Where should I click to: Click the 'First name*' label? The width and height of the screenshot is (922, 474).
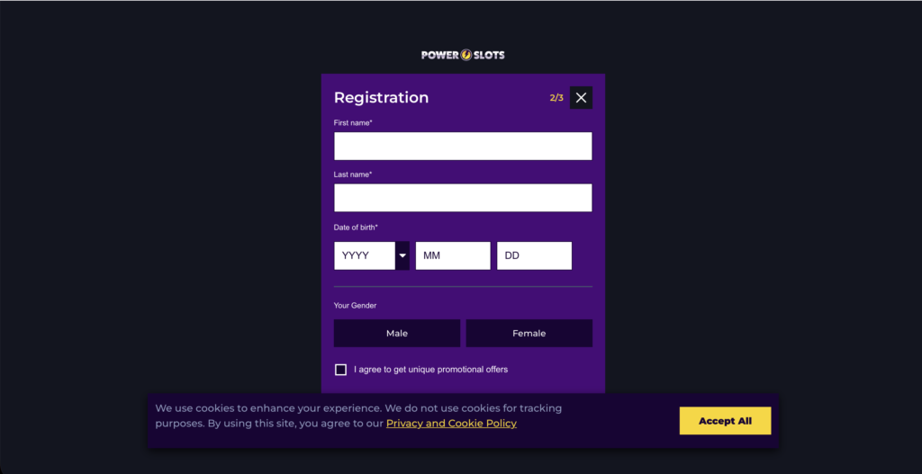(x=353, y=122)
